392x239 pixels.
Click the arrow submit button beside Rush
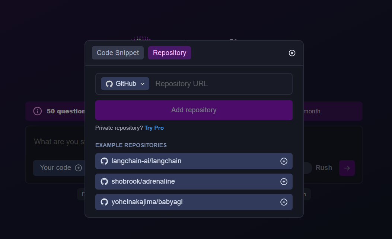(x=347, y=168)
